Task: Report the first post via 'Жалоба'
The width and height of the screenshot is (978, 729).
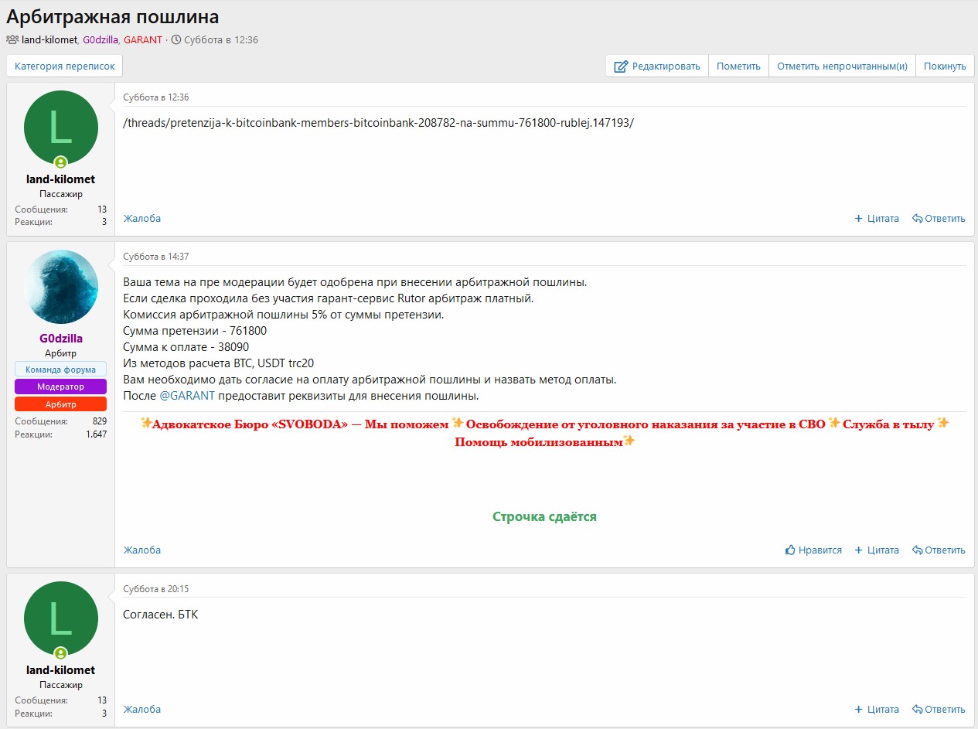Action: coord(142,219)
